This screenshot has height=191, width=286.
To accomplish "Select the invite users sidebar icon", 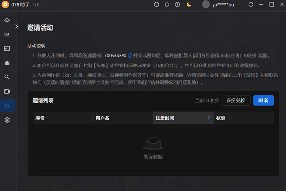I will 7,106.
